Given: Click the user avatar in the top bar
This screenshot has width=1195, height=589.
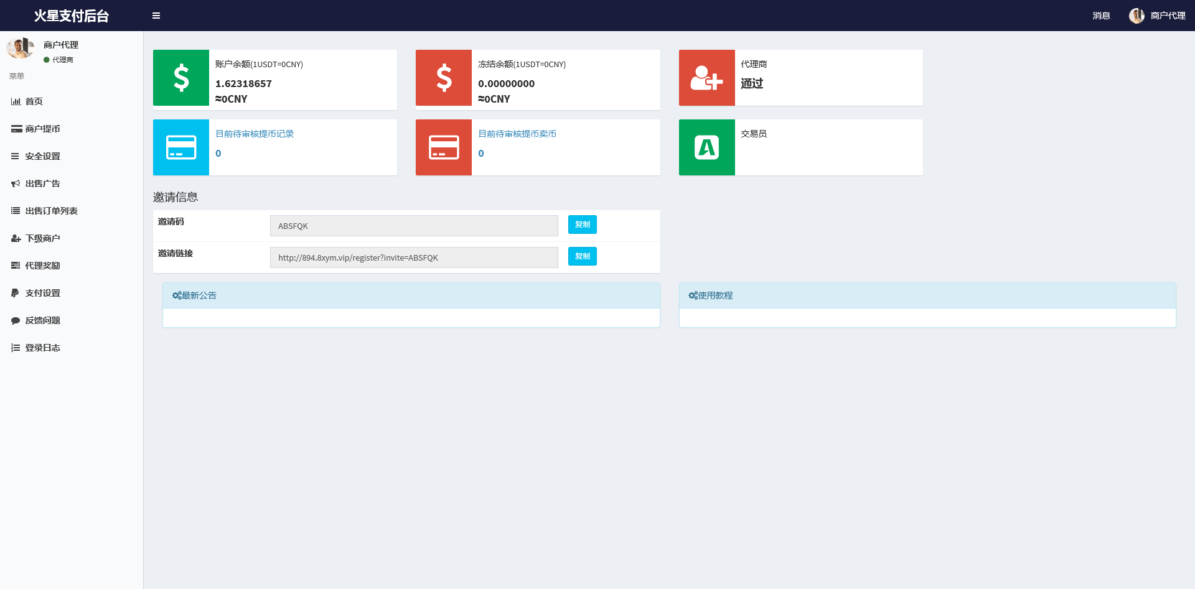Looking at the screenshot, I should point(1136,16).
